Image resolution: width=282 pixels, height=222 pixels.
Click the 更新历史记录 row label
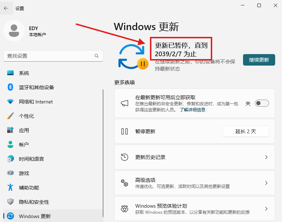click(x=150, y=157)
